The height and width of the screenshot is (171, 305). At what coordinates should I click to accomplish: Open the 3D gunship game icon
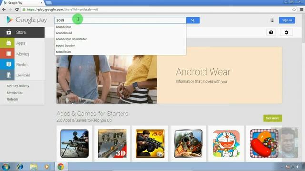[x=112, y=143]
